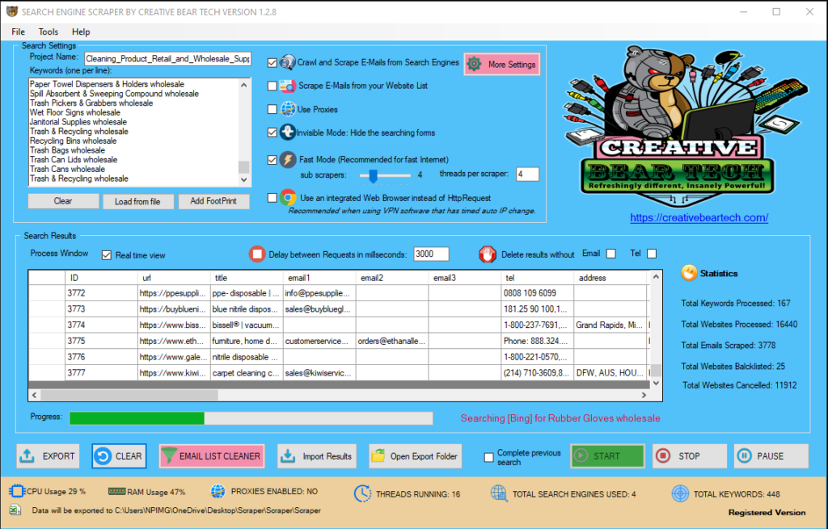Click the Delay between Requests field showing 3000
Image resolution: width=828 pixels, height=529 pixels.
(431, 254)
